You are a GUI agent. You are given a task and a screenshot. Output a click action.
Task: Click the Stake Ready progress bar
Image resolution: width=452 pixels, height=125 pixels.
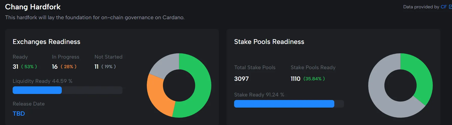(289, 104)
